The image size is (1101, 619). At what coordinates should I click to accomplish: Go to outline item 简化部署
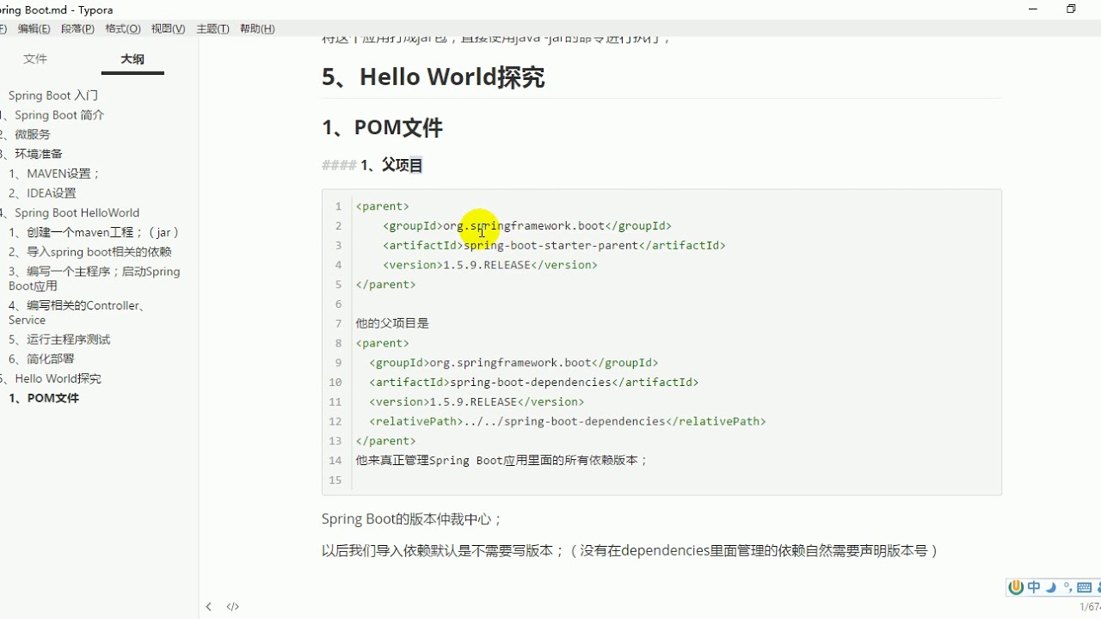[x=41, y=359]
